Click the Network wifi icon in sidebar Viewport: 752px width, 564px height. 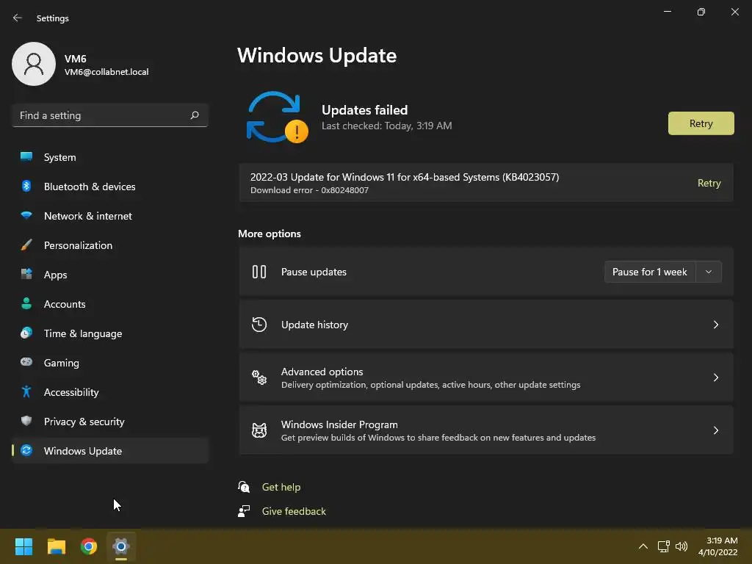(x=26, y=215)
